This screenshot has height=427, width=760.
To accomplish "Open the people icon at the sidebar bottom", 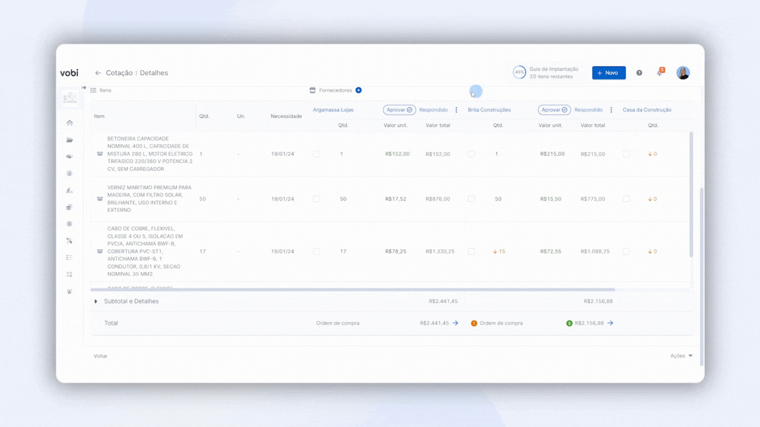I will 69,291.
